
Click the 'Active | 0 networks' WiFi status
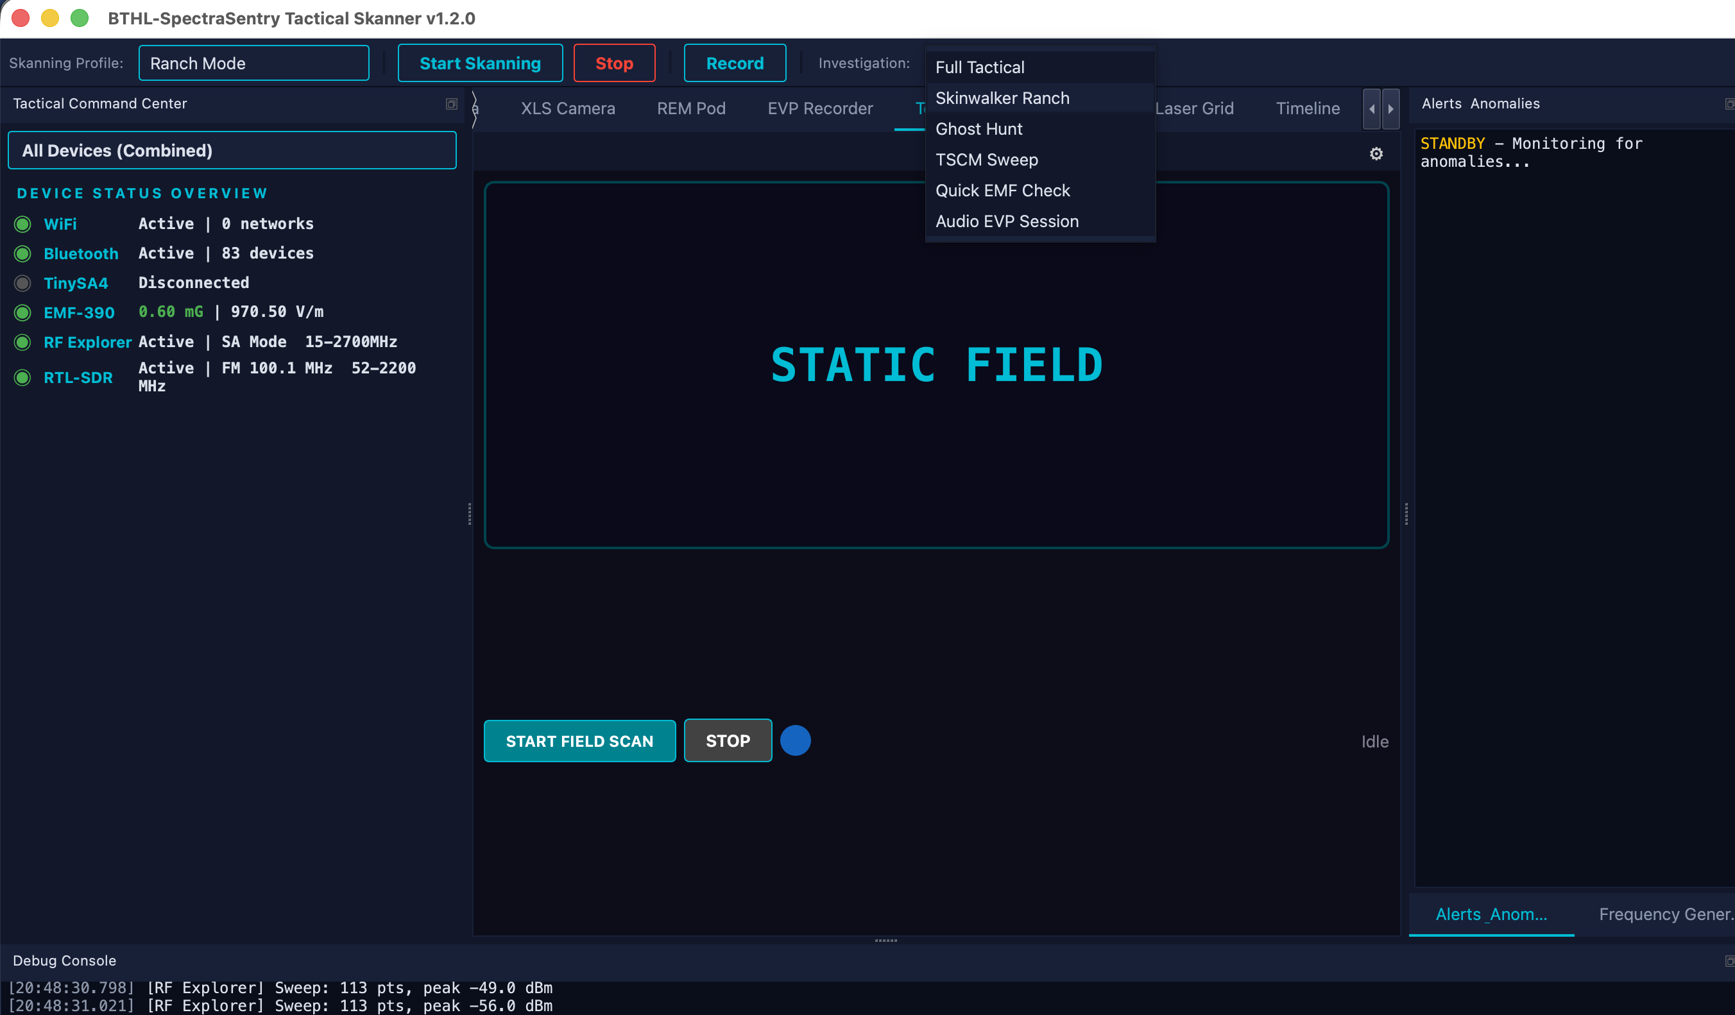click(226, 224)
